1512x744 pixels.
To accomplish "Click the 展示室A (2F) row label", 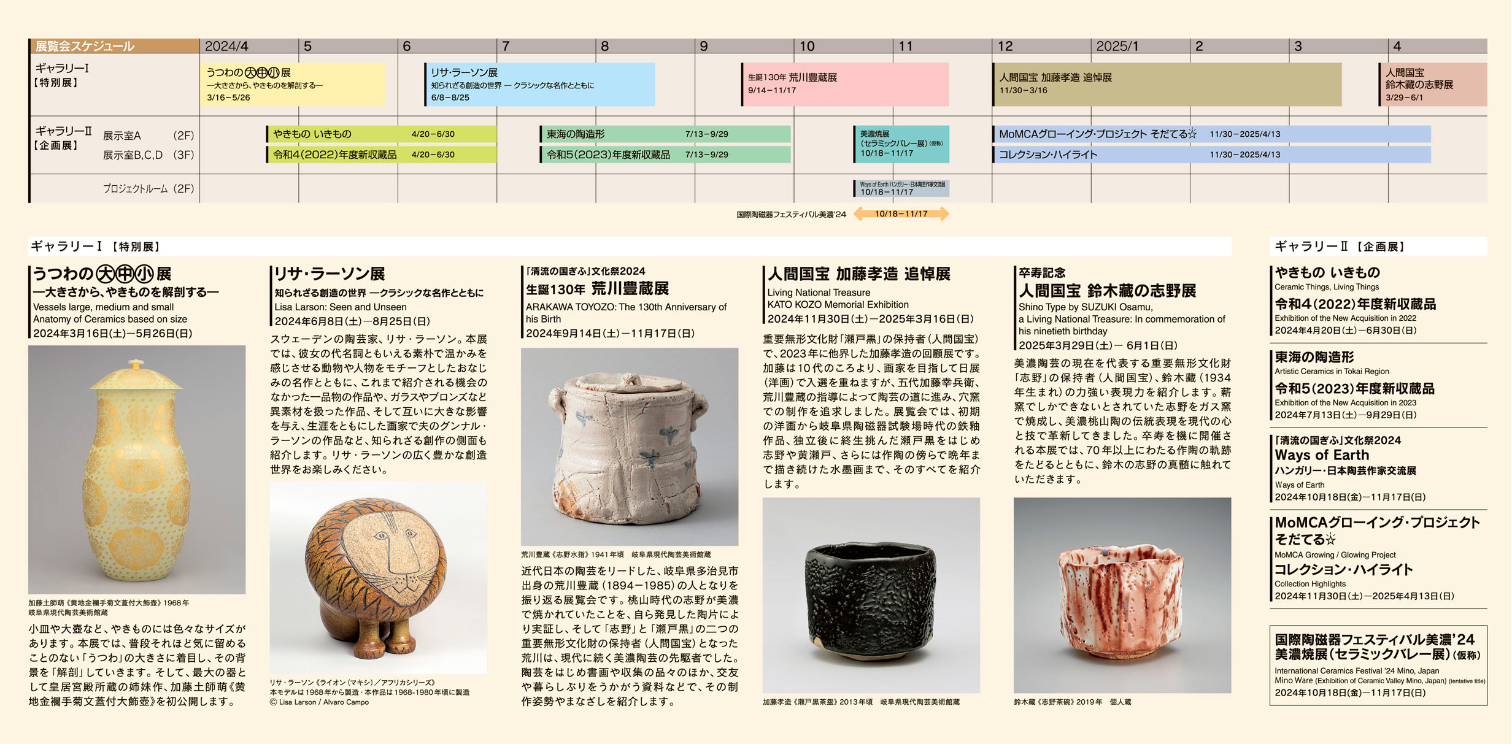I will click(148, 136).
